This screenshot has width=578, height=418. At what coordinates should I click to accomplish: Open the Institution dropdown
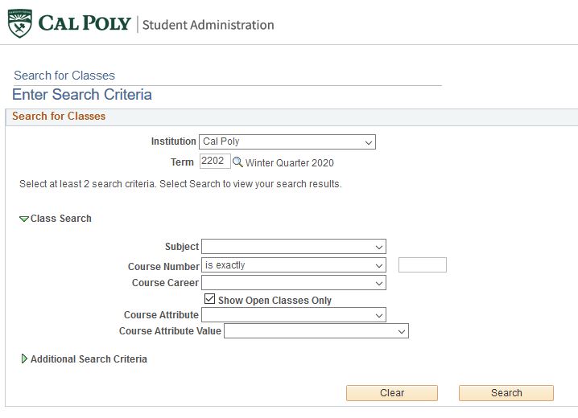(287, 142)
